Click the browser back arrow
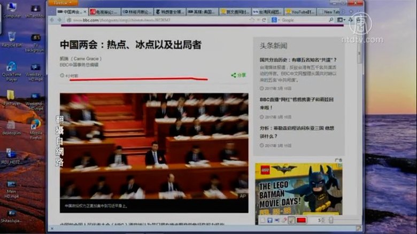This screenshot has width=417, height=234. 53,20
